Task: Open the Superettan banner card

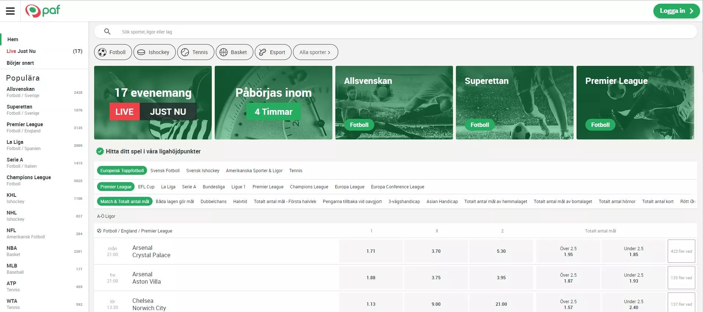Action: click(515, 103)
